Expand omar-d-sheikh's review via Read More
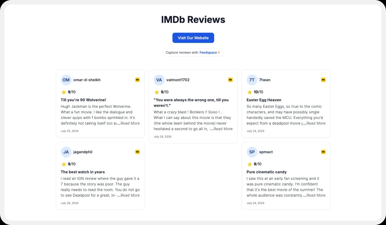This screenshot has height=225, width=386. coord(130,123)
